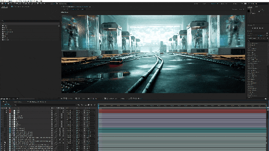Switch to the Effect Controls panel tab

coord(20,7)
